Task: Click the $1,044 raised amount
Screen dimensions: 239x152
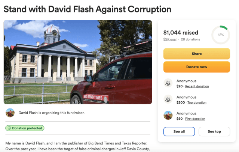Action: 181,33
